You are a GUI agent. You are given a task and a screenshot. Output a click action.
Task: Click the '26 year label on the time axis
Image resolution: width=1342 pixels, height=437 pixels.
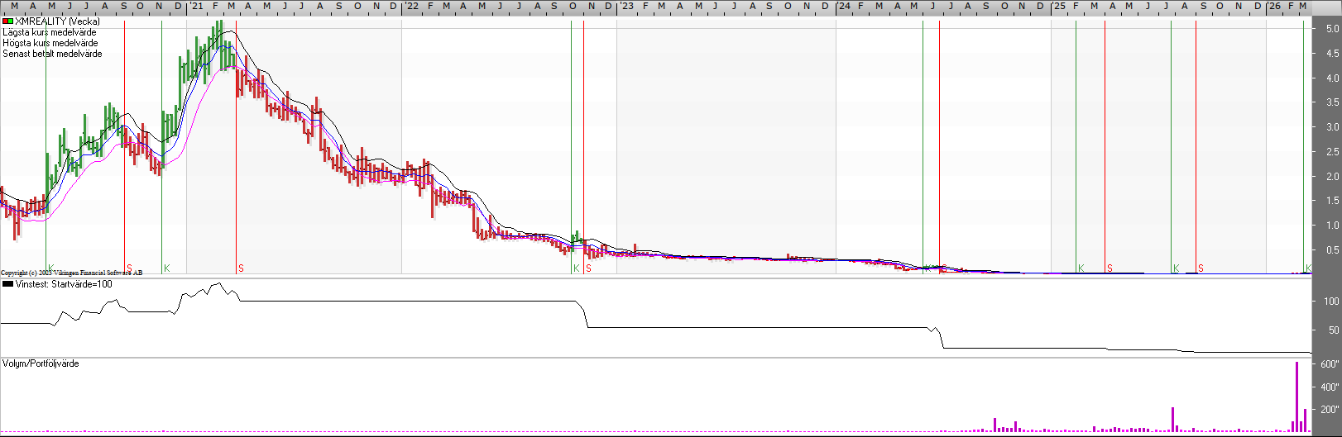(x=1274, y=6)
